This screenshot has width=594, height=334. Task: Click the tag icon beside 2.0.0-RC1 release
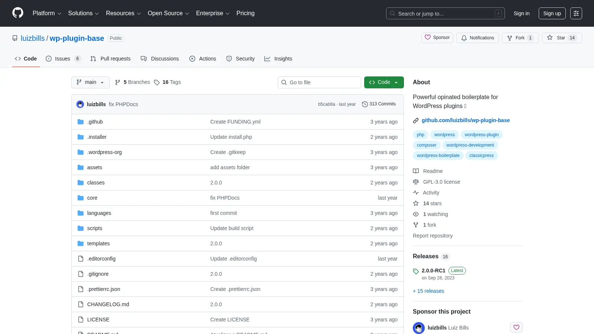(x=416, y=271)
